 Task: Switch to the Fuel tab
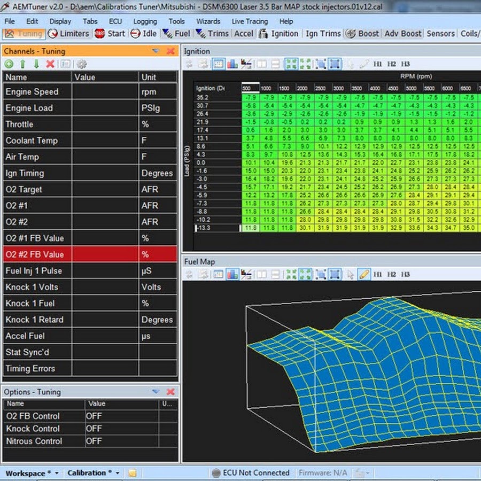pos(176,34)
